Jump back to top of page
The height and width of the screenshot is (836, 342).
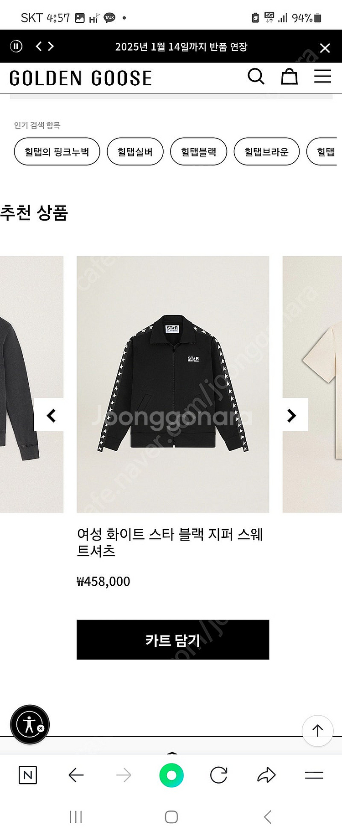pyautogui.click(x=317, y=731)
